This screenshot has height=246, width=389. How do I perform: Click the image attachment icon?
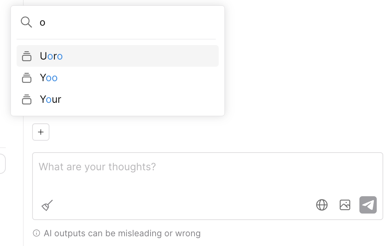[345, 205]
